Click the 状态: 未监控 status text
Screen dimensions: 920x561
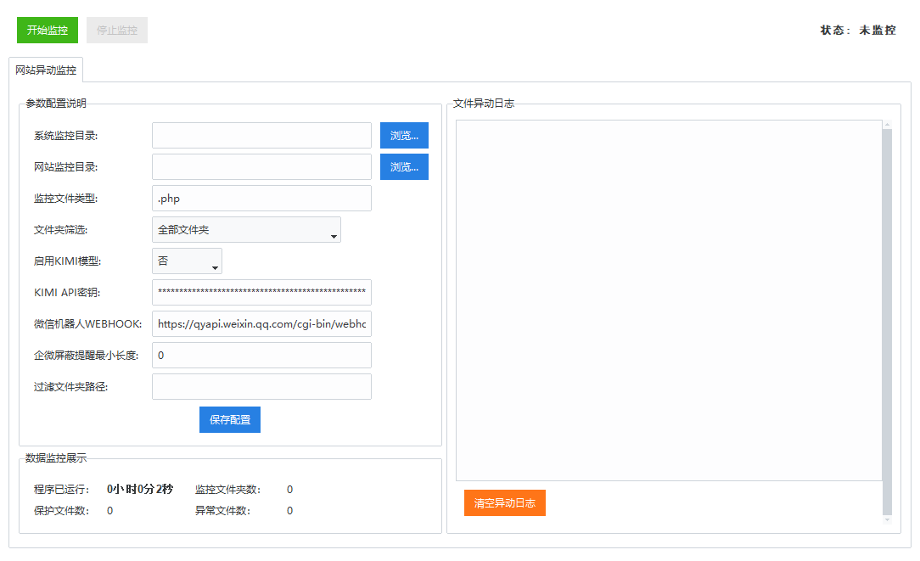click(x=858, y=30)
